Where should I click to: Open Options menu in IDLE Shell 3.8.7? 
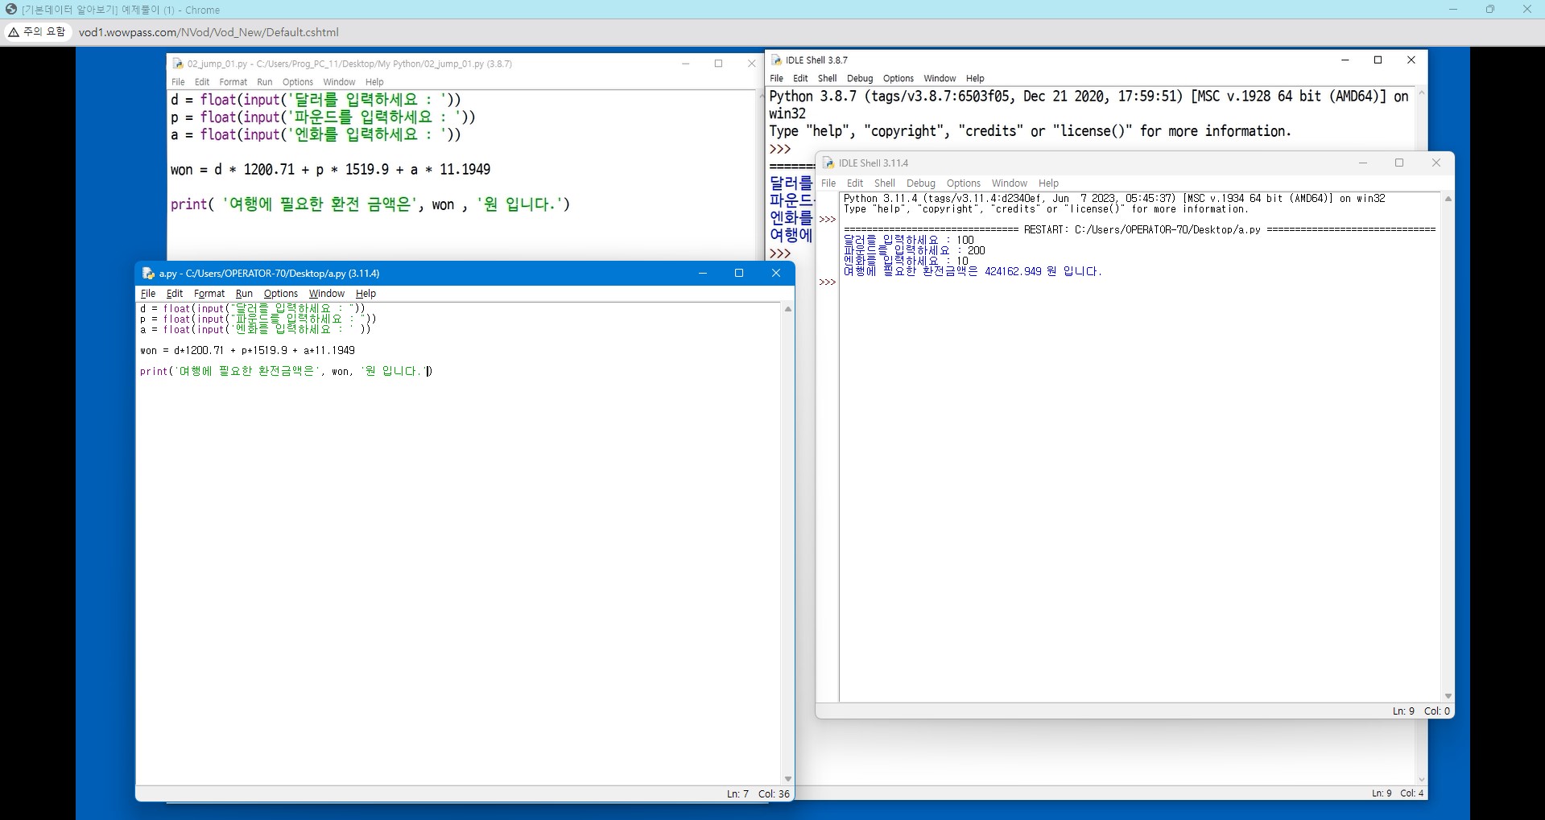[898, 79]
